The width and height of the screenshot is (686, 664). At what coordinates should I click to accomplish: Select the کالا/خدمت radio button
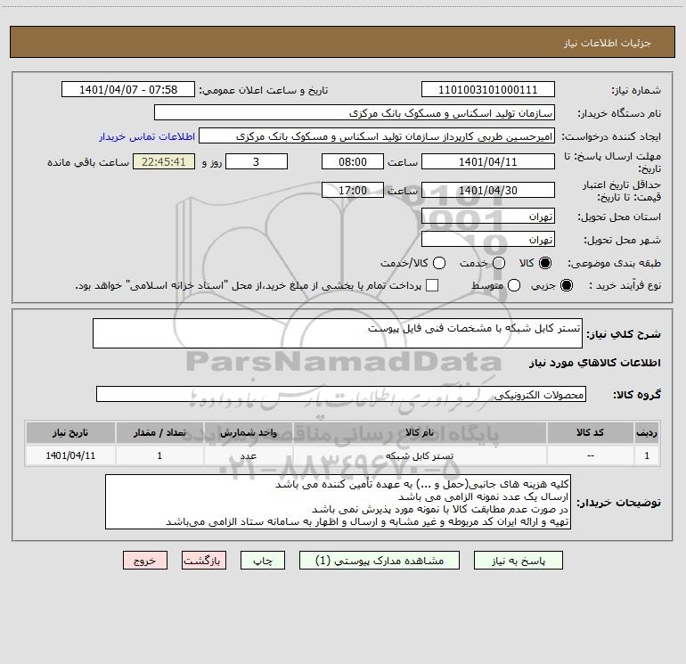click(439, 263)
